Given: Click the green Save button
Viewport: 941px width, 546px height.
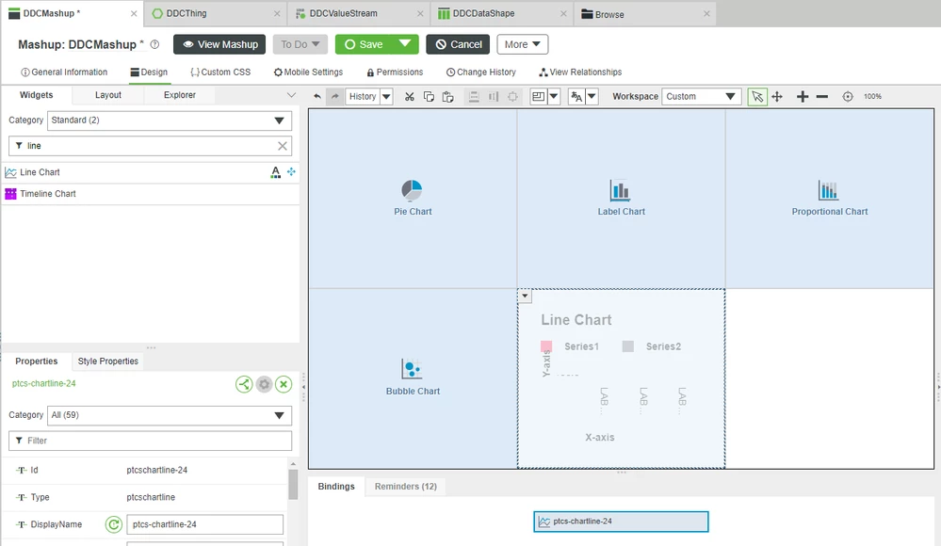Looking at the screenshot, I should [x=364, y=44].
